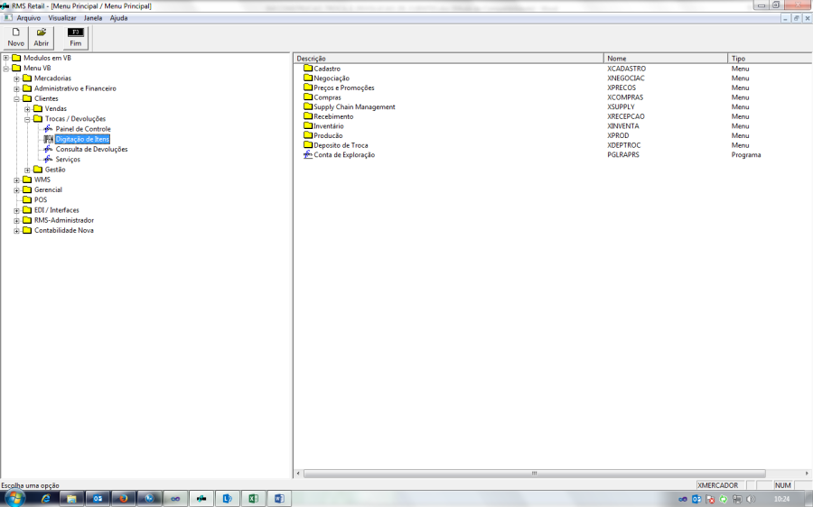Expand the Modulos em VB node

coord(6,58)
